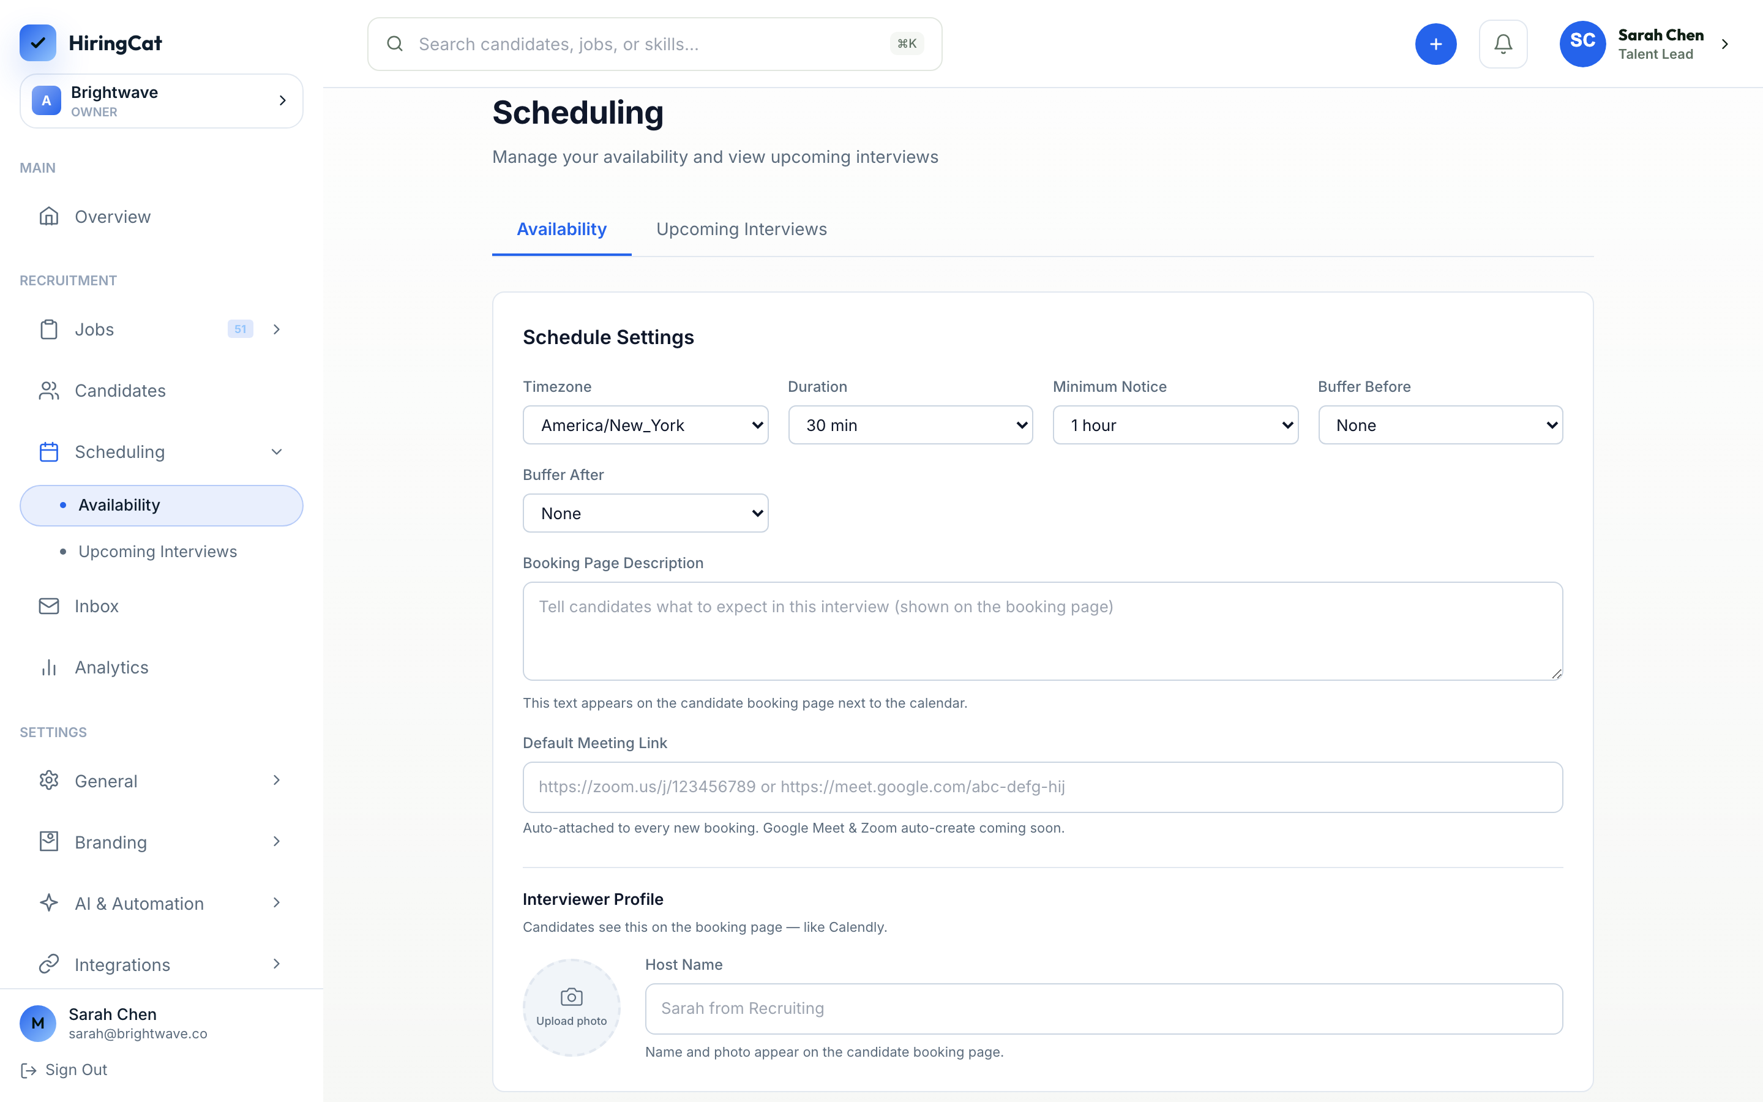This screenshot has width=1763, height=1102.
Task: Click the M avatar in sidebar footer
Action: point(38,1023)
